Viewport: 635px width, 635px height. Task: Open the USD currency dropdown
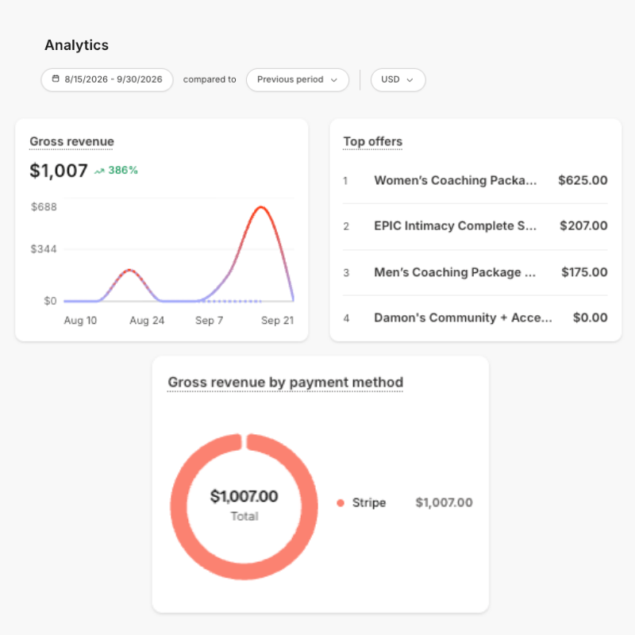[x=398, y=80]
